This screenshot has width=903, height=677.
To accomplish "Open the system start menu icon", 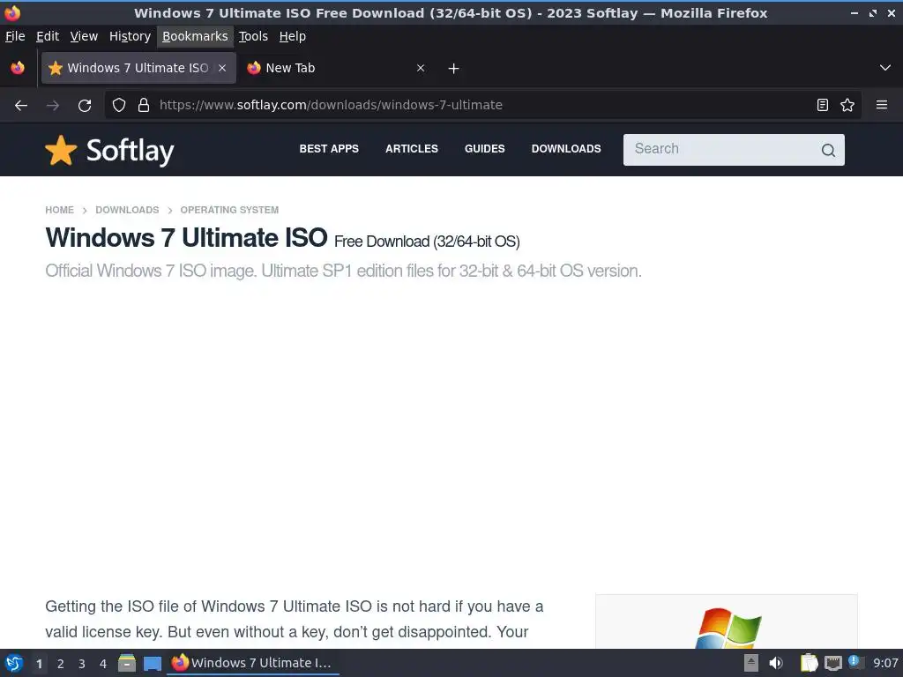I will coord(14,663).
